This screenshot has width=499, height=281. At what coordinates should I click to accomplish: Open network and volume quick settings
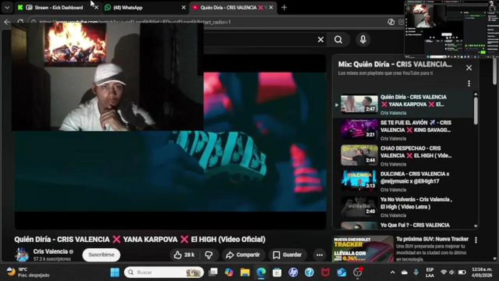coord(452,272)
